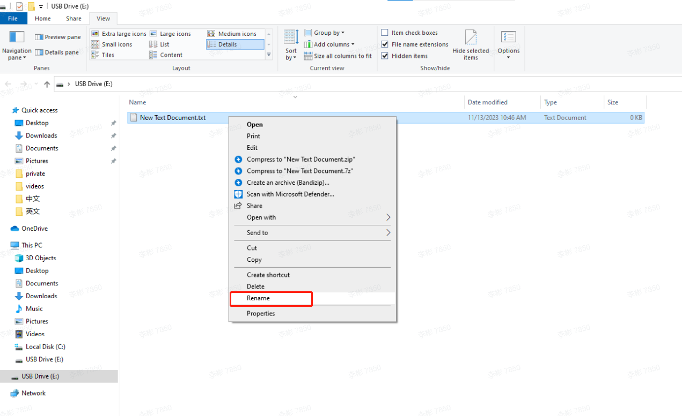Disable File name extensions
Viewport: 682px width, 416px height.
point(385,44)
